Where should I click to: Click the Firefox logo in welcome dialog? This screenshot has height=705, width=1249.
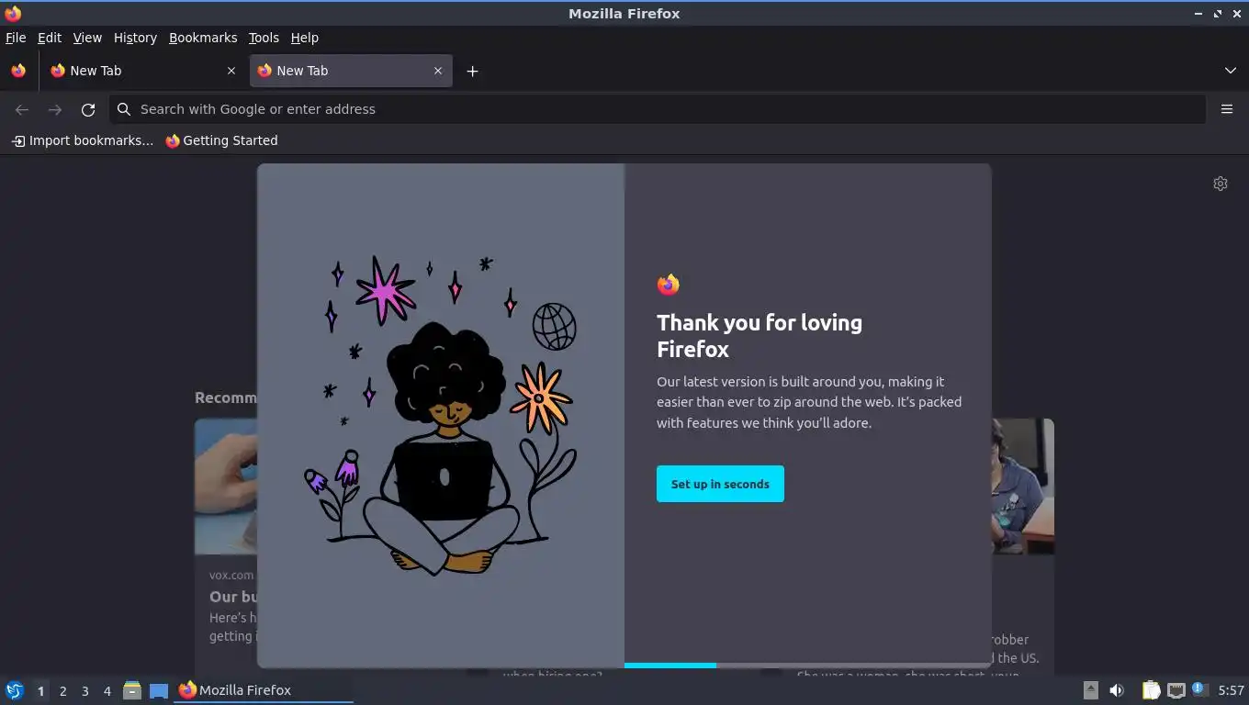pos(669,285)
